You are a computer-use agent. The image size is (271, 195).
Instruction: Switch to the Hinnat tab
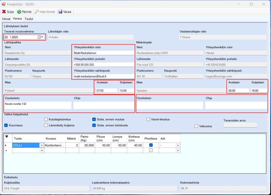coord(6,19)
